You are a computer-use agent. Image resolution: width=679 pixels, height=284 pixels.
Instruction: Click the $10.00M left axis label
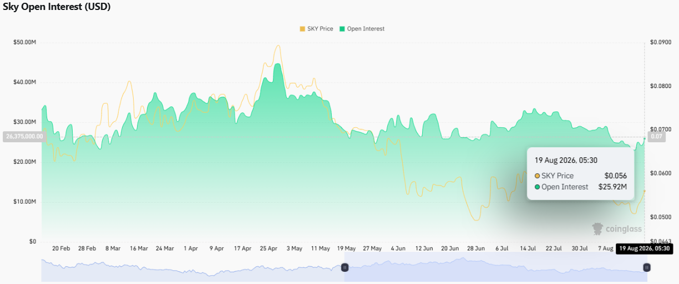click(x=24, y=202)
